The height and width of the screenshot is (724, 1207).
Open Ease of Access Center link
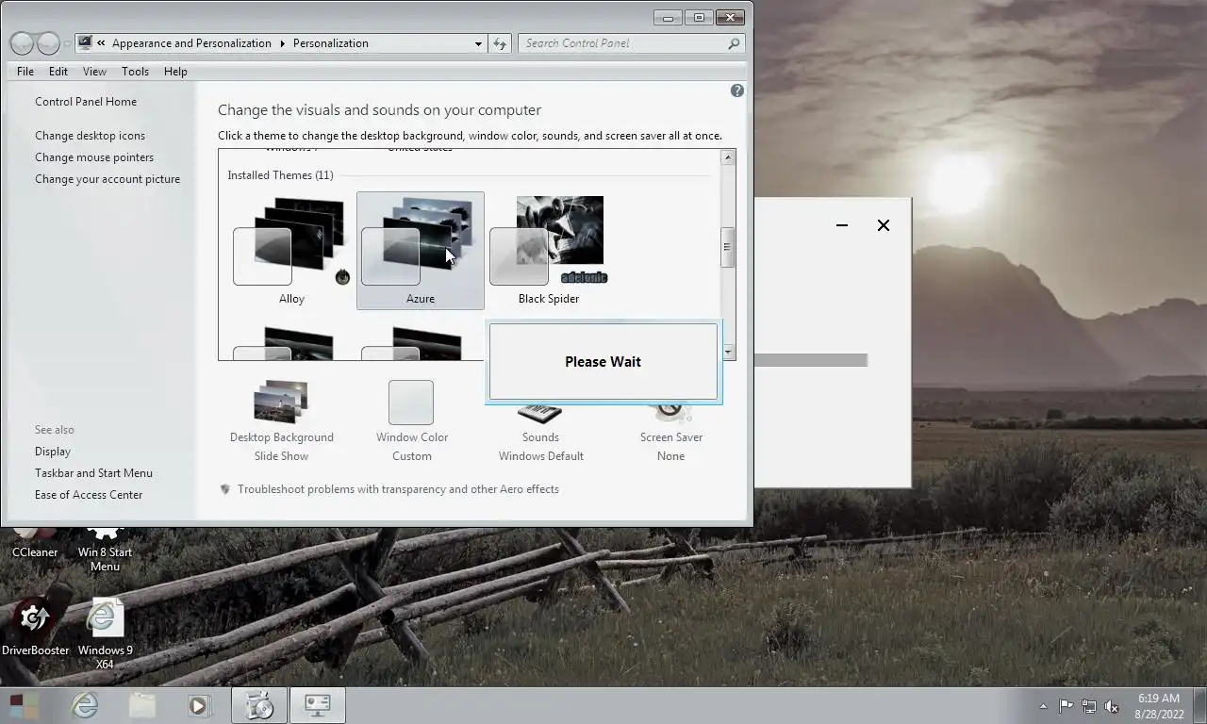tap(89, 495)
